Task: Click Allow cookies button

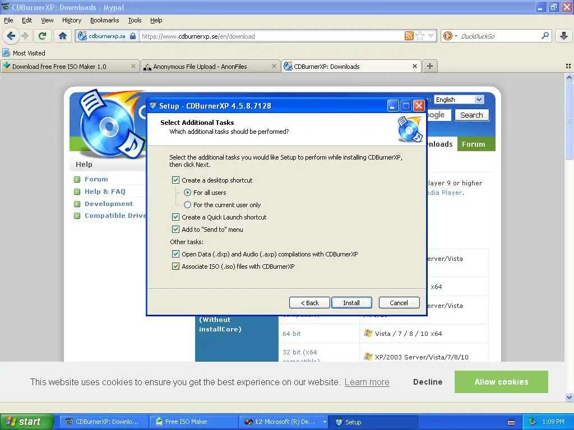Action: click(501, 382)
